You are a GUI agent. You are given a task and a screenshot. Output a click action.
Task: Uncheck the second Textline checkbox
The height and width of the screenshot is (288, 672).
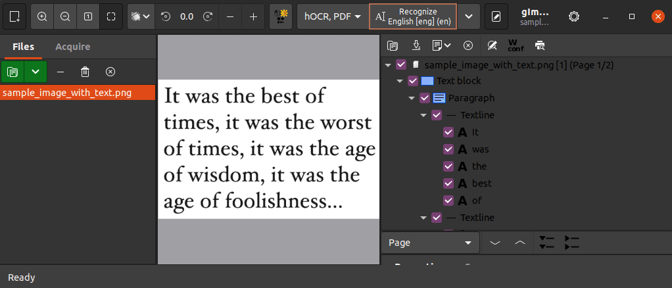point(437,217)
